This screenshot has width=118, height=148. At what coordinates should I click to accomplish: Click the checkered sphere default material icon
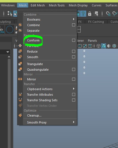click(x=109, y=46)
